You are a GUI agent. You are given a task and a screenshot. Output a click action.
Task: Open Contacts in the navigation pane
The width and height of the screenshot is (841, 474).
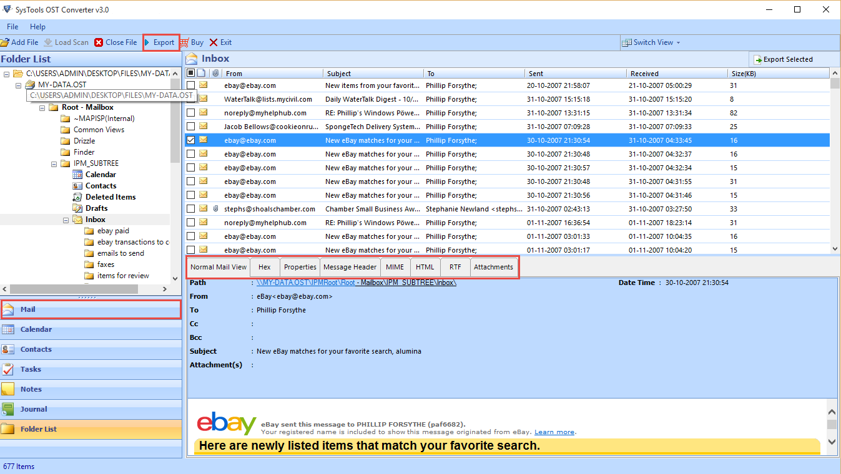coord(36,349)
